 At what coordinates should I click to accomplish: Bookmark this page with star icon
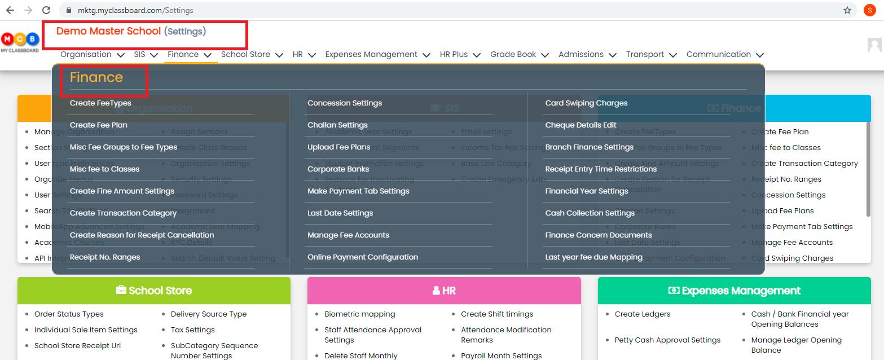tap(847, 10)
